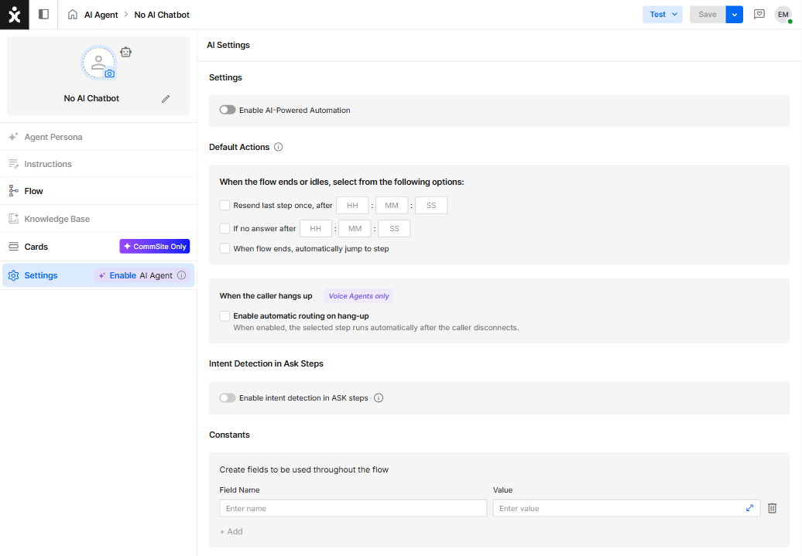This screenshot has height=556, width=802.
Task: Open the Test dropdown button
Action: point(663,15)
